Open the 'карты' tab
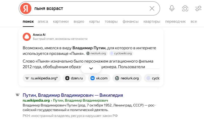Screen dimensions: 204x120 (x=94, y=21)
